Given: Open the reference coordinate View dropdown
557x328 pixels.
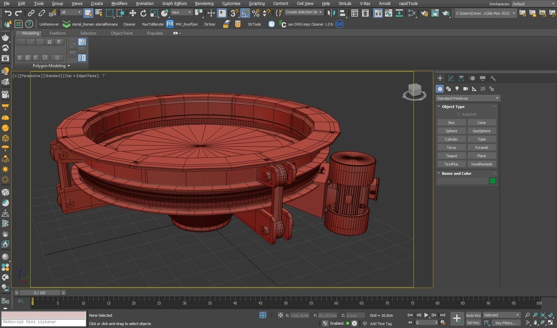Looking at the screenshot, I should pyautogui.click(x=181, y=13).
